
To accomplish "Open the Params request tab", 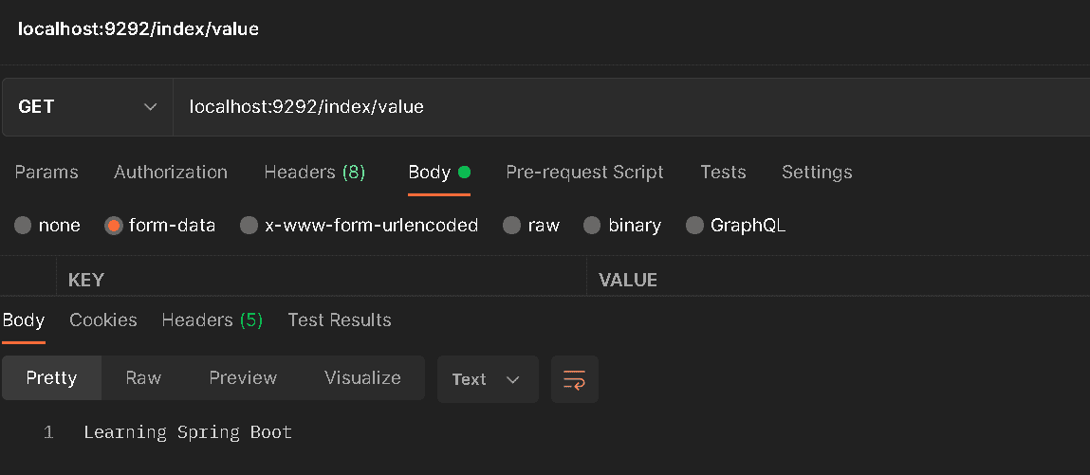I will (x=46, y=173).
